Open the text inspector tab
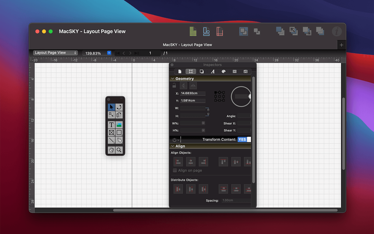The height and width of the screenshot is (234, 374). pyautogui.click(x=213, y=71)
